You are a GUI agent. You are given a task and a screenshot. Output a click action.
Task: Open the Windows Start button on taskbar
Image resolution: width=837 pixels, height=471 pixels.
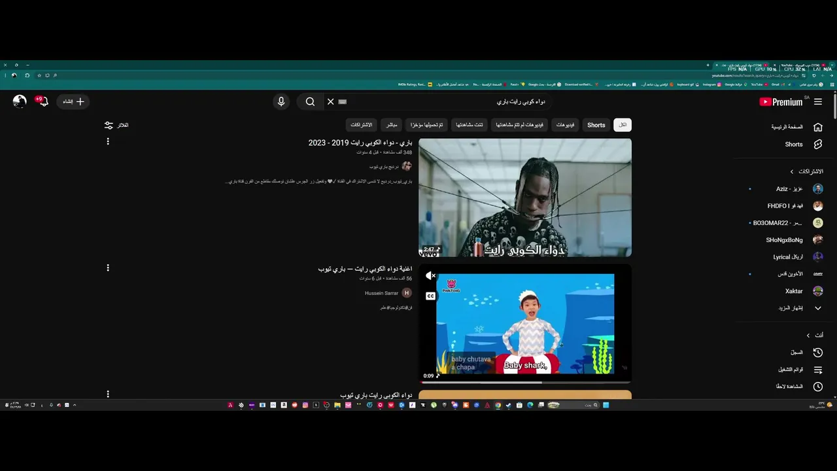[x=606, y=405]
